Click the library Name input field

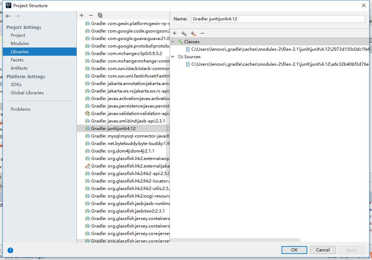click(278, 19)
